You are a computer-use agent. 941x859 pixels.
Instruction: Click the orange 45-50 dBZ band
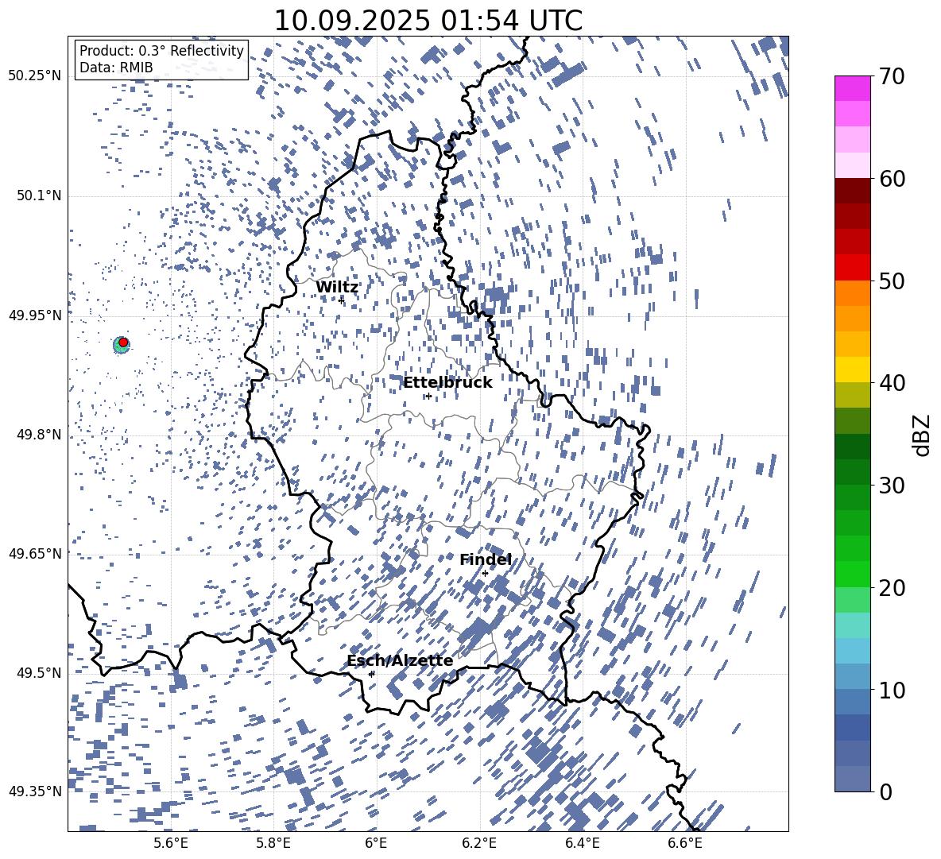point(852,293)
